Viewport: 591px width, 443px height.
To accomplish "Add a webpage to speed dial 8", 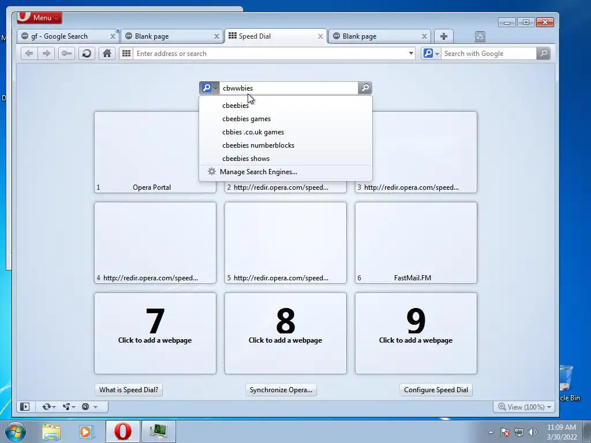I will point(286,333).
